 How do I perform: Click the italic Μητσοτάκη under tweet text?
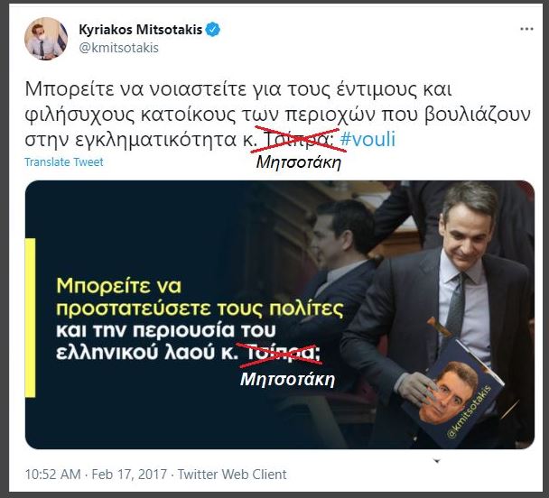[x=299, y=162]
